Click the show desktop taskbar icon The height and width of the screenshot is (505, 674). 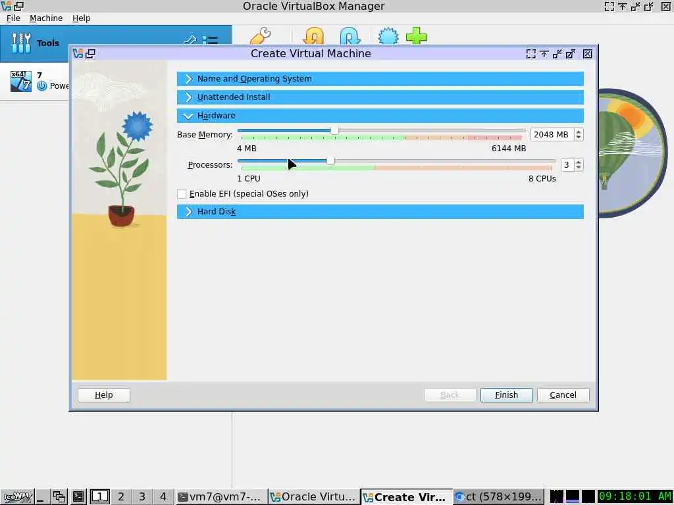41,497
